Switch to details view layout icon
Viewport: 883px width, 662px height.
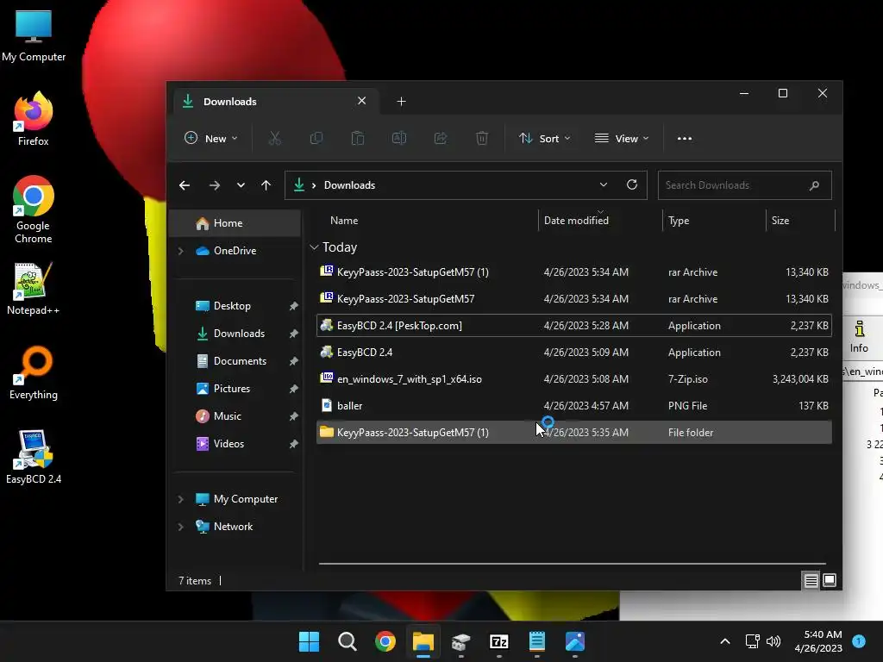tap(811, 580)
